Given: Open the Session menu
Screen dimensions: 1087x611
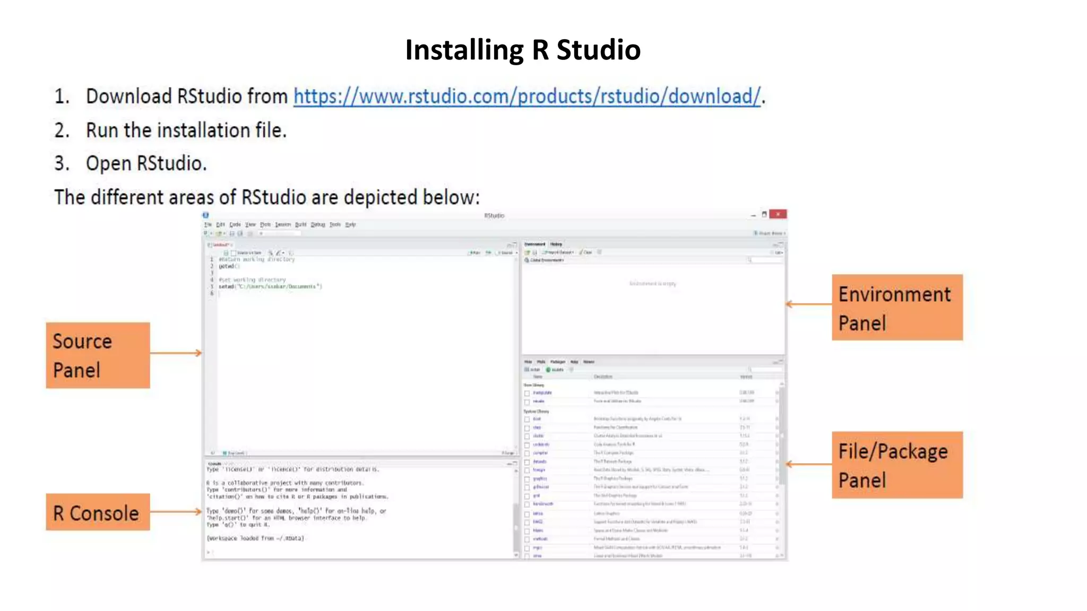Looking at the screenshot, I should (283, 224).
